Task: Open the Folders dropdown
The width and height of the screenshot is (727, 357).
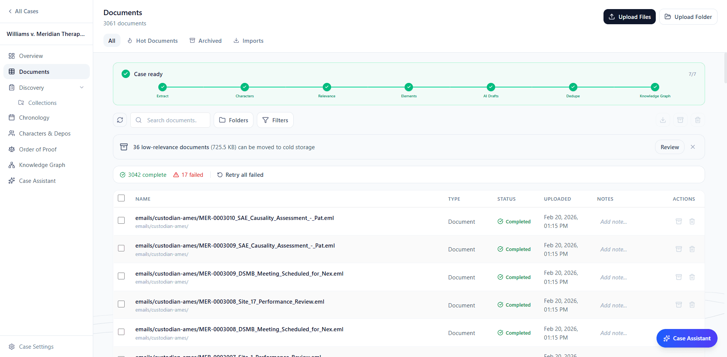Action: click(233, 120)
